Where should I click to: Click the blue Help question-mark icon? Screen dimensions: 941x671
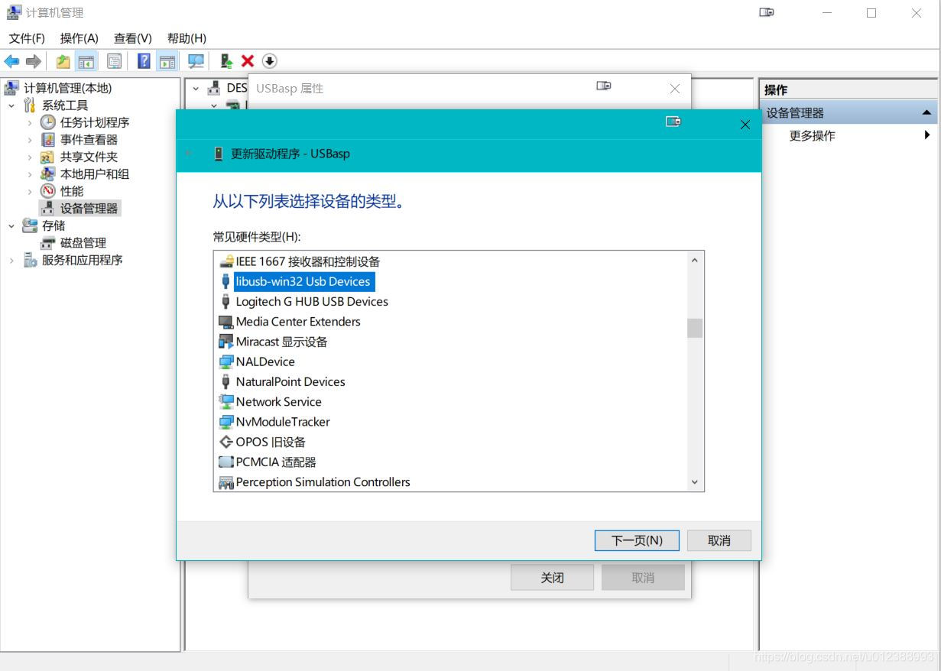tap(144, 61)
